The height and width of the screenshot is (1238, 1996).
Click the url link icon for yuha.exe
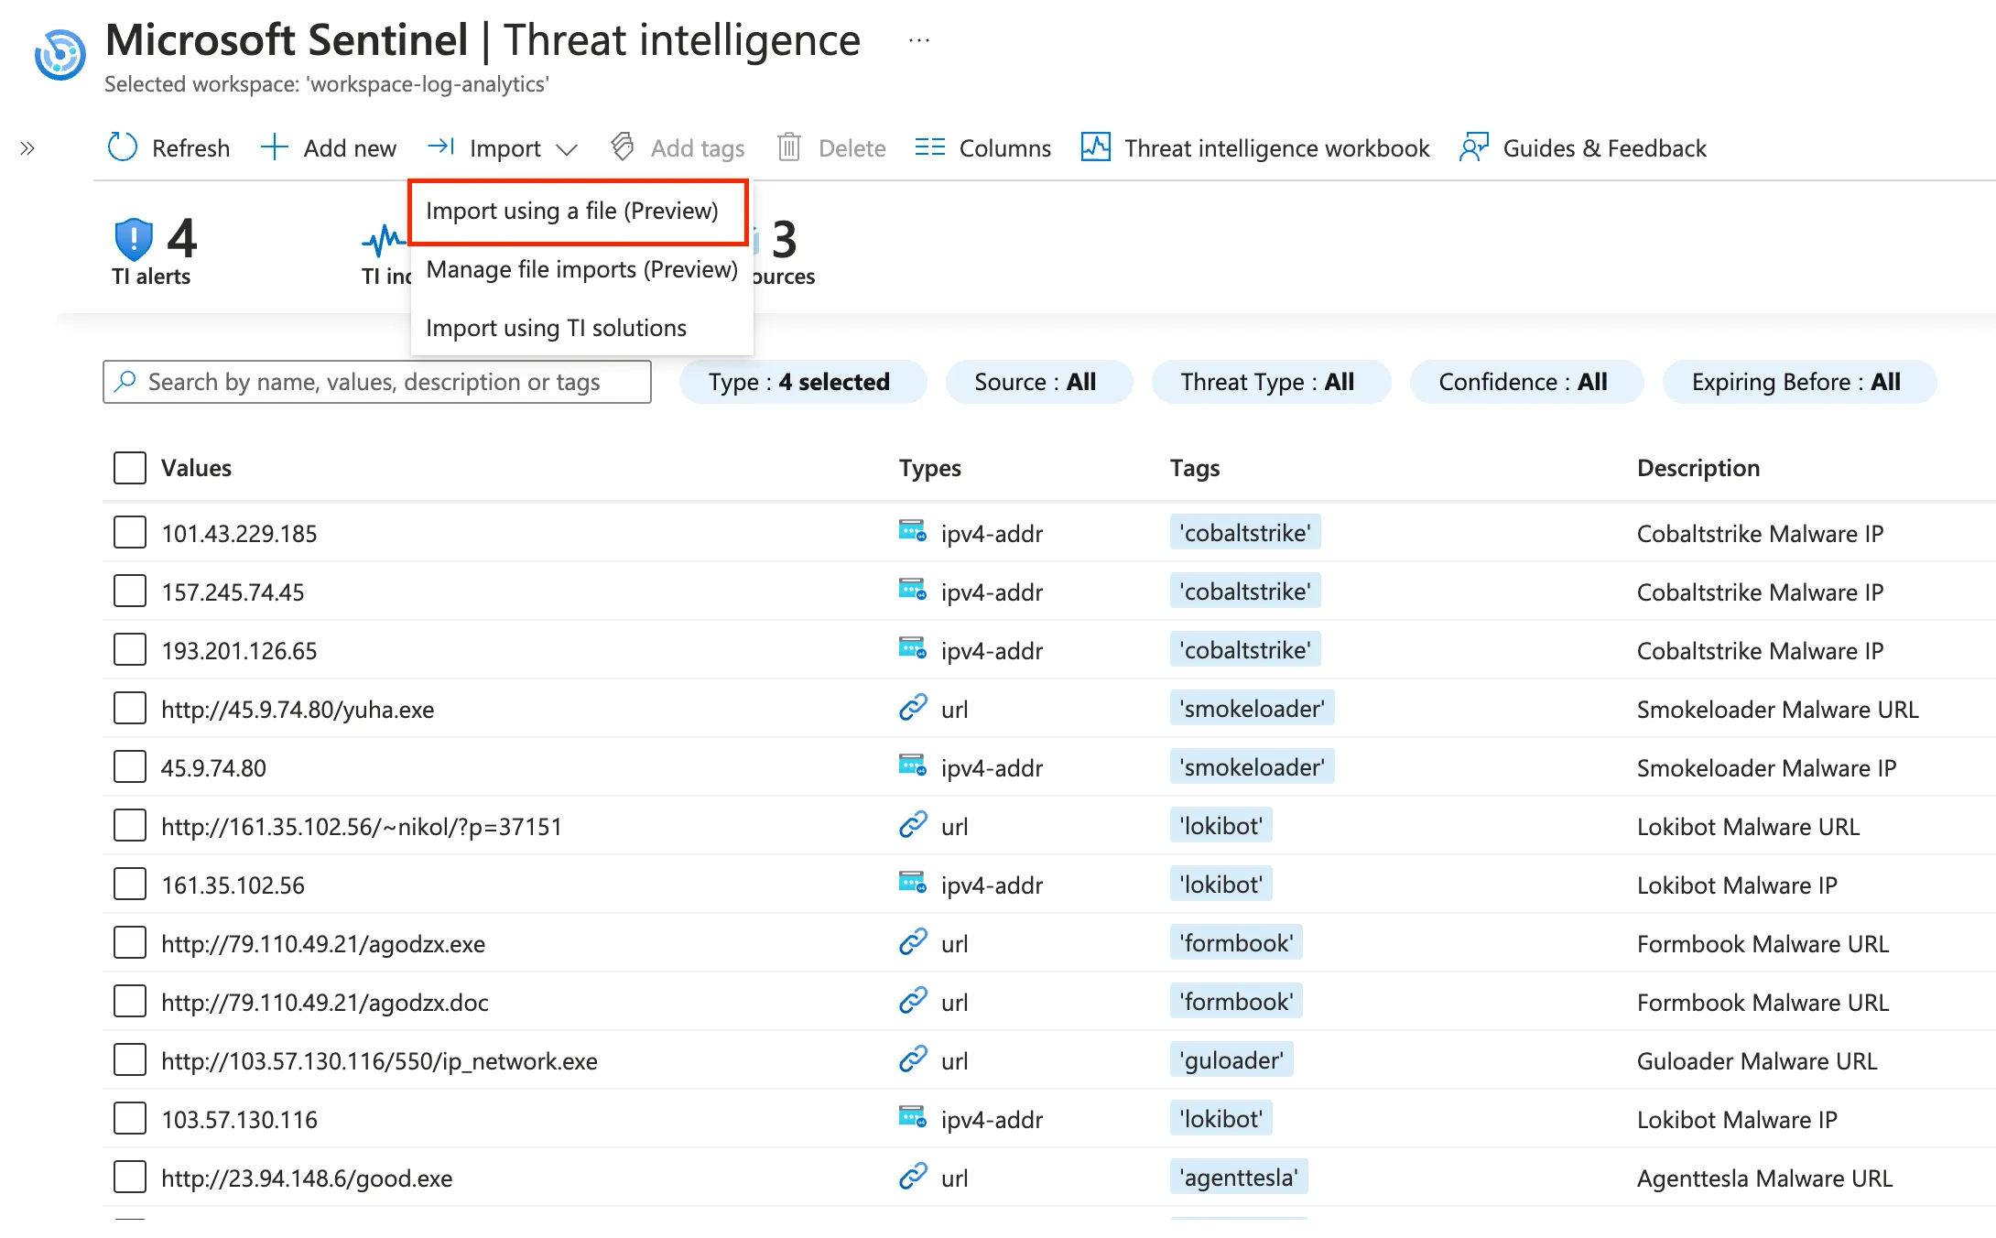(913, 708)
